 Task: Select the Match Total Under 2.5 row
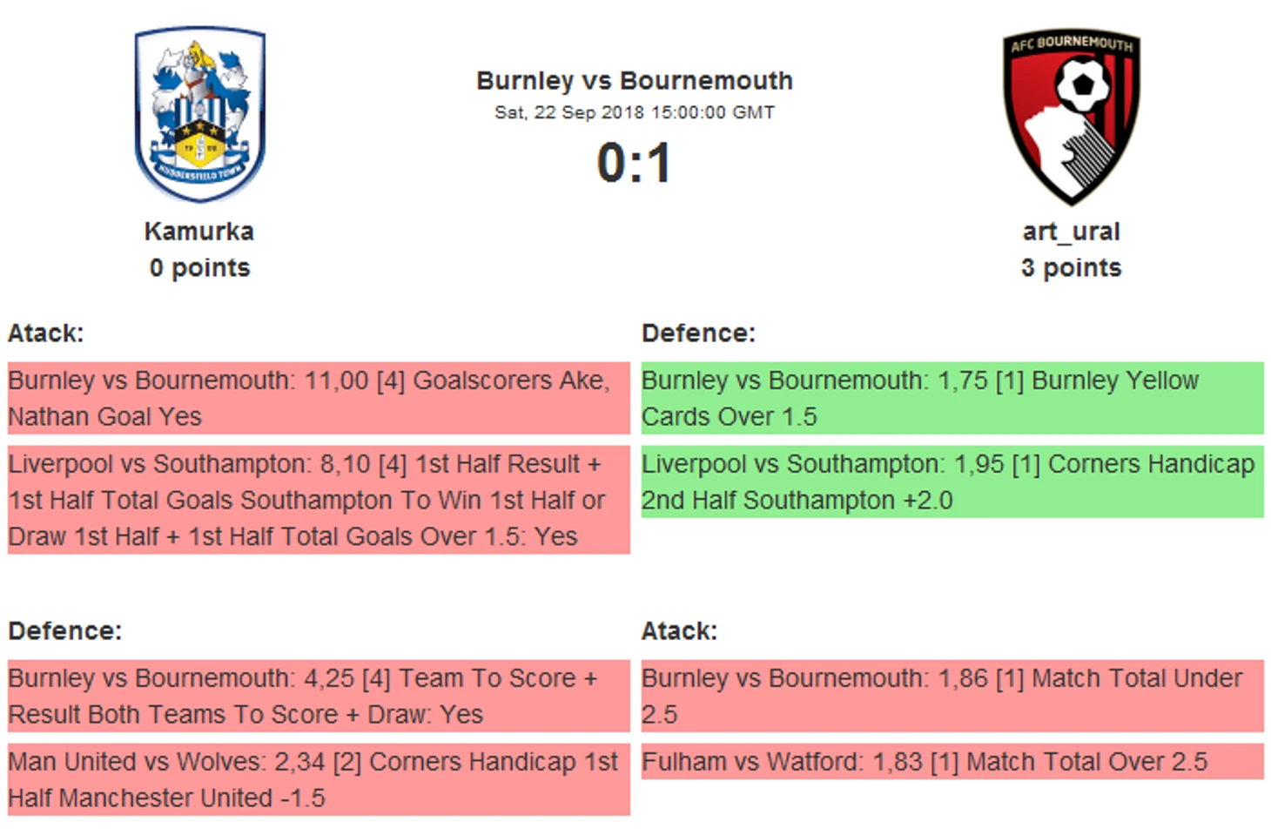tap(952, 696)
